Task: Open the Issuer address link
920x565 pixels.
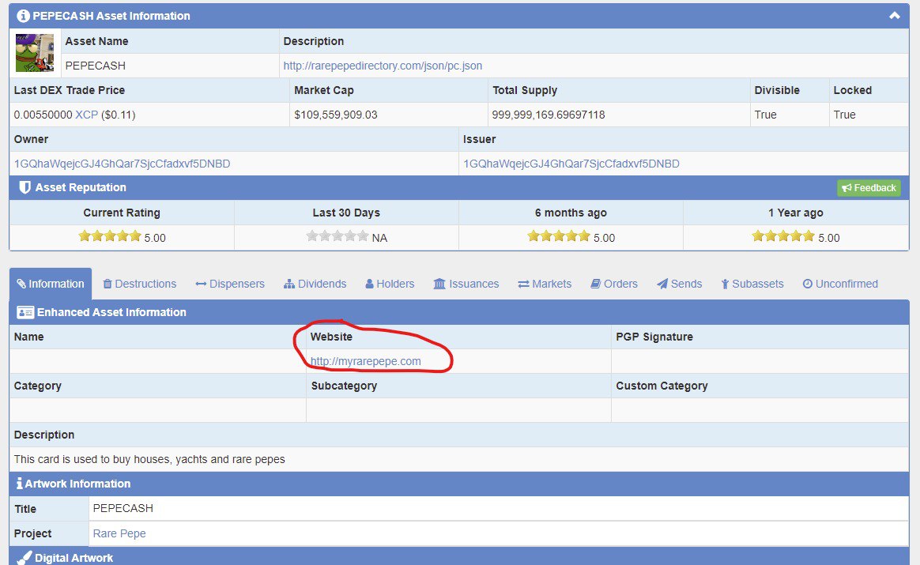Action: tap(571, 164)
